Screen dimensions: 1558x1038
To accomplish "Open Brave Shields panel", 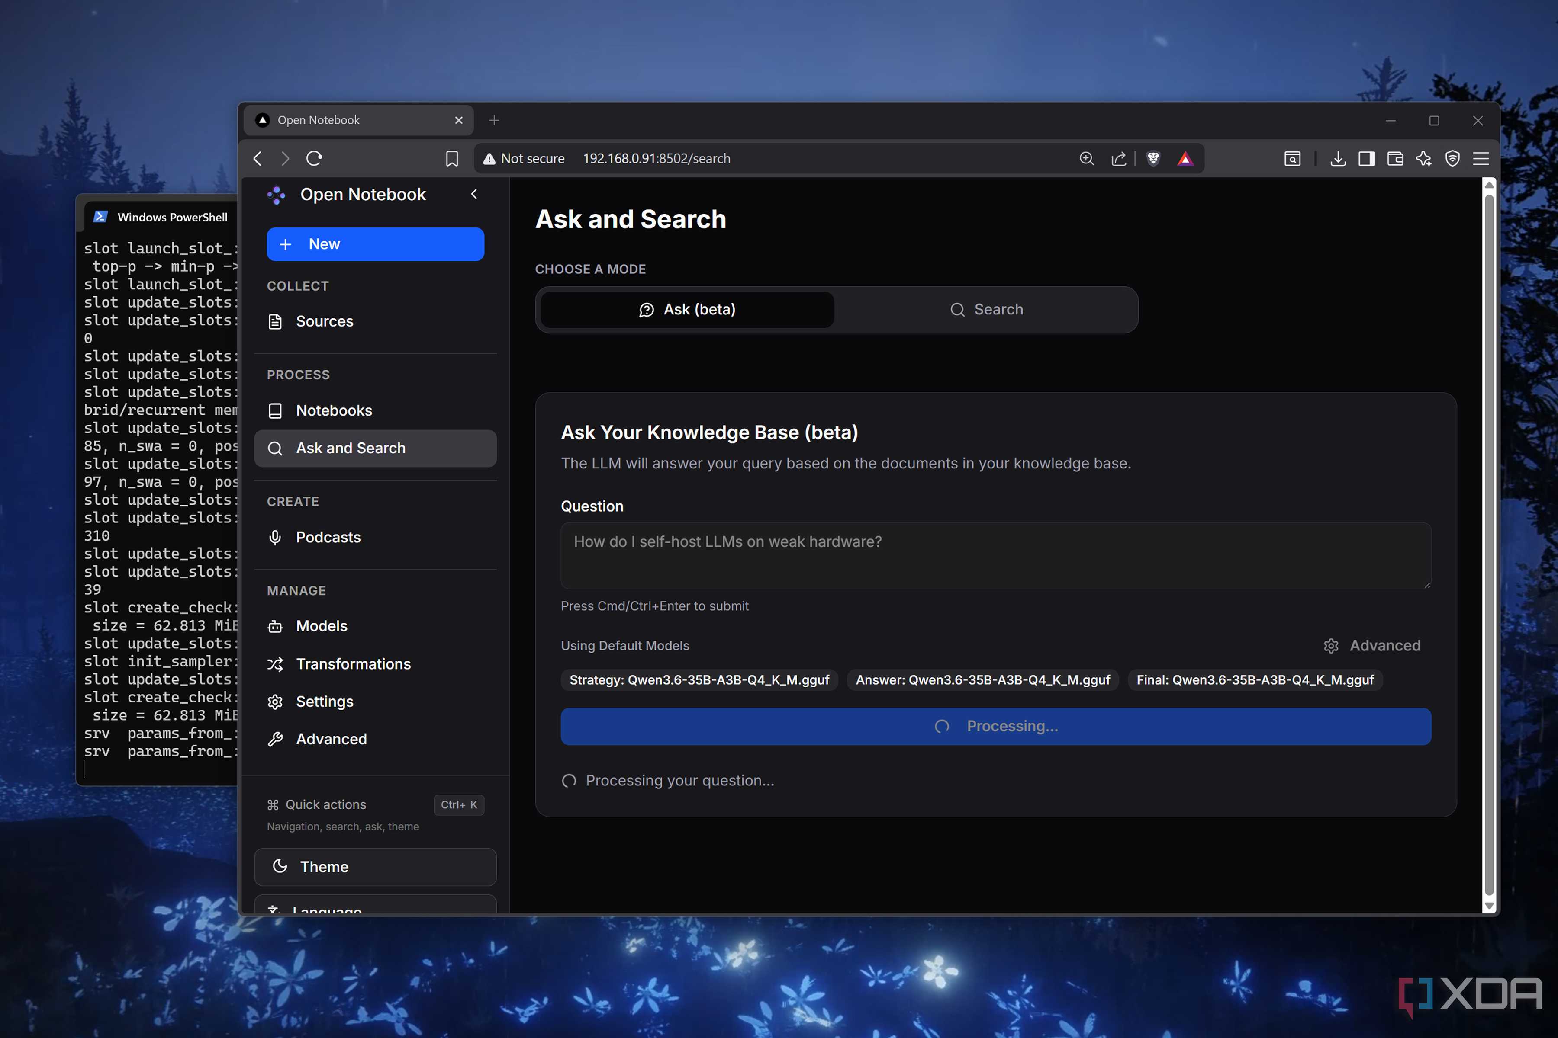I will [1153, 159].
